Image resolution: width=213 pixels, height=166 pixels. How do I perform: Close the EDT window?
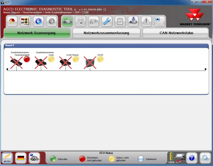[x=207, y=2]
